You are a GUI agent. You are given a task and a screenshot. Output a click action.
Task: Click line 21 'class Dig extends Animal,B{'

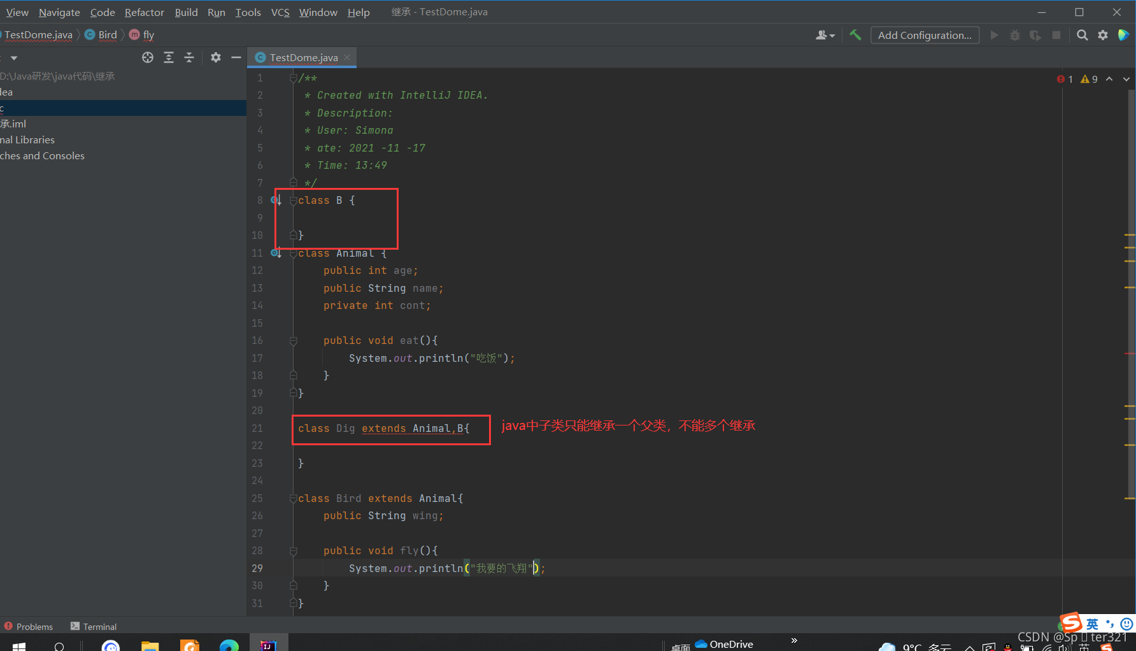coord(384,429)
